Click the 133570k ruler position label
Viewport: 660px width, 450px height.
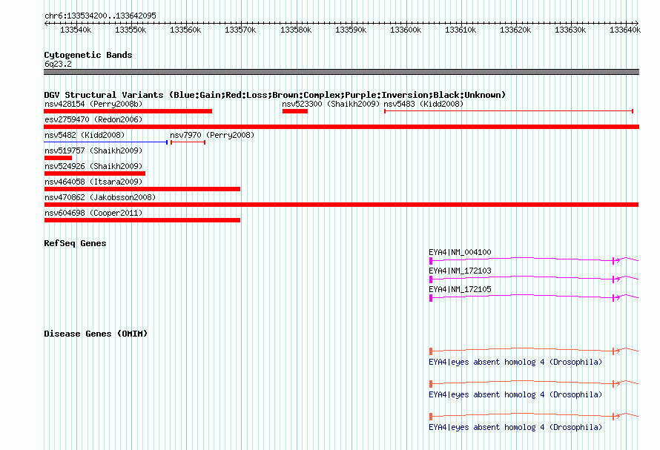240,30
